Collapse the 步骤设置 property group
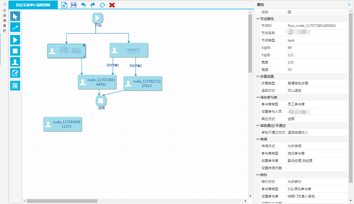This screenshot has height=204, width=354. coord(258,77)
